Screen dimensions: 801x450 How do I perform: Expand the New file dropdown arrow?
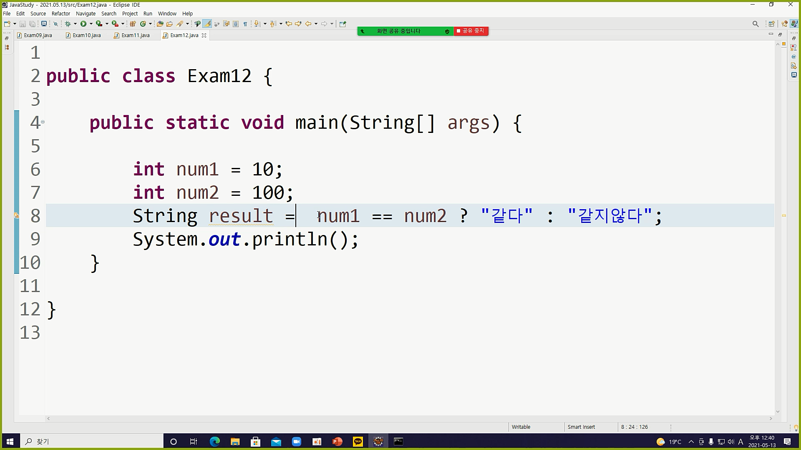point(15,24)
